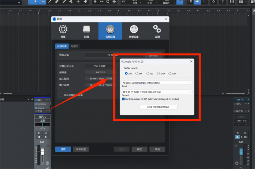Solo channel 1 with the S button
The width and height of the screenshot is (255, 169).
click(x=46, y=133)
